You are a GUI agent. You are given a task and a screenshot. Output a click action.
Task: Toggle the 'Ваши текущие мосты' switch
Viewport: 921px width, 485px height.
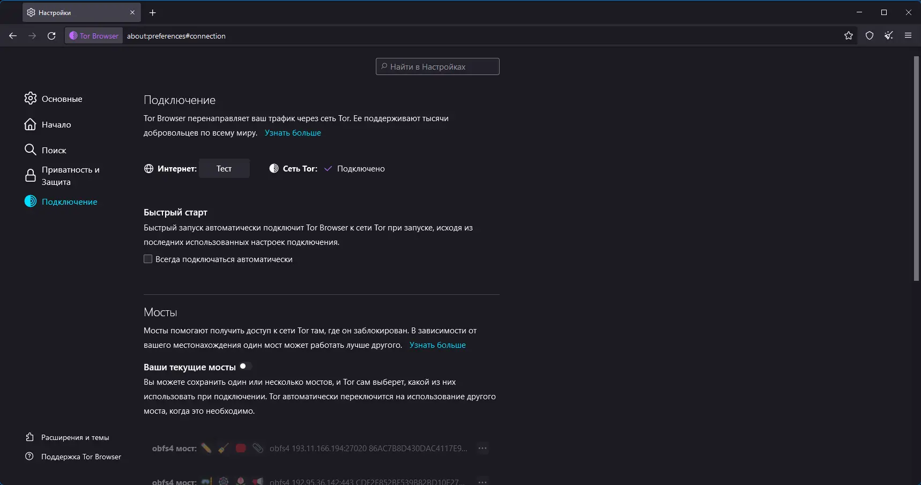(x=246, y=367)
